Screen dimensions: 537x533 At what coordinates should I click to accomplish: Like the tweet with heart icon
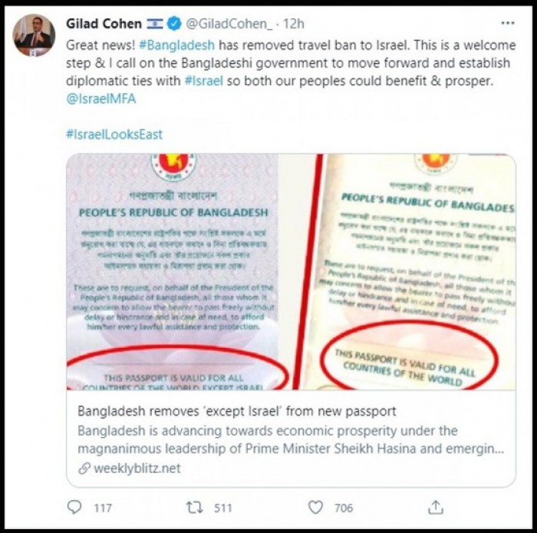coord(315,508)
